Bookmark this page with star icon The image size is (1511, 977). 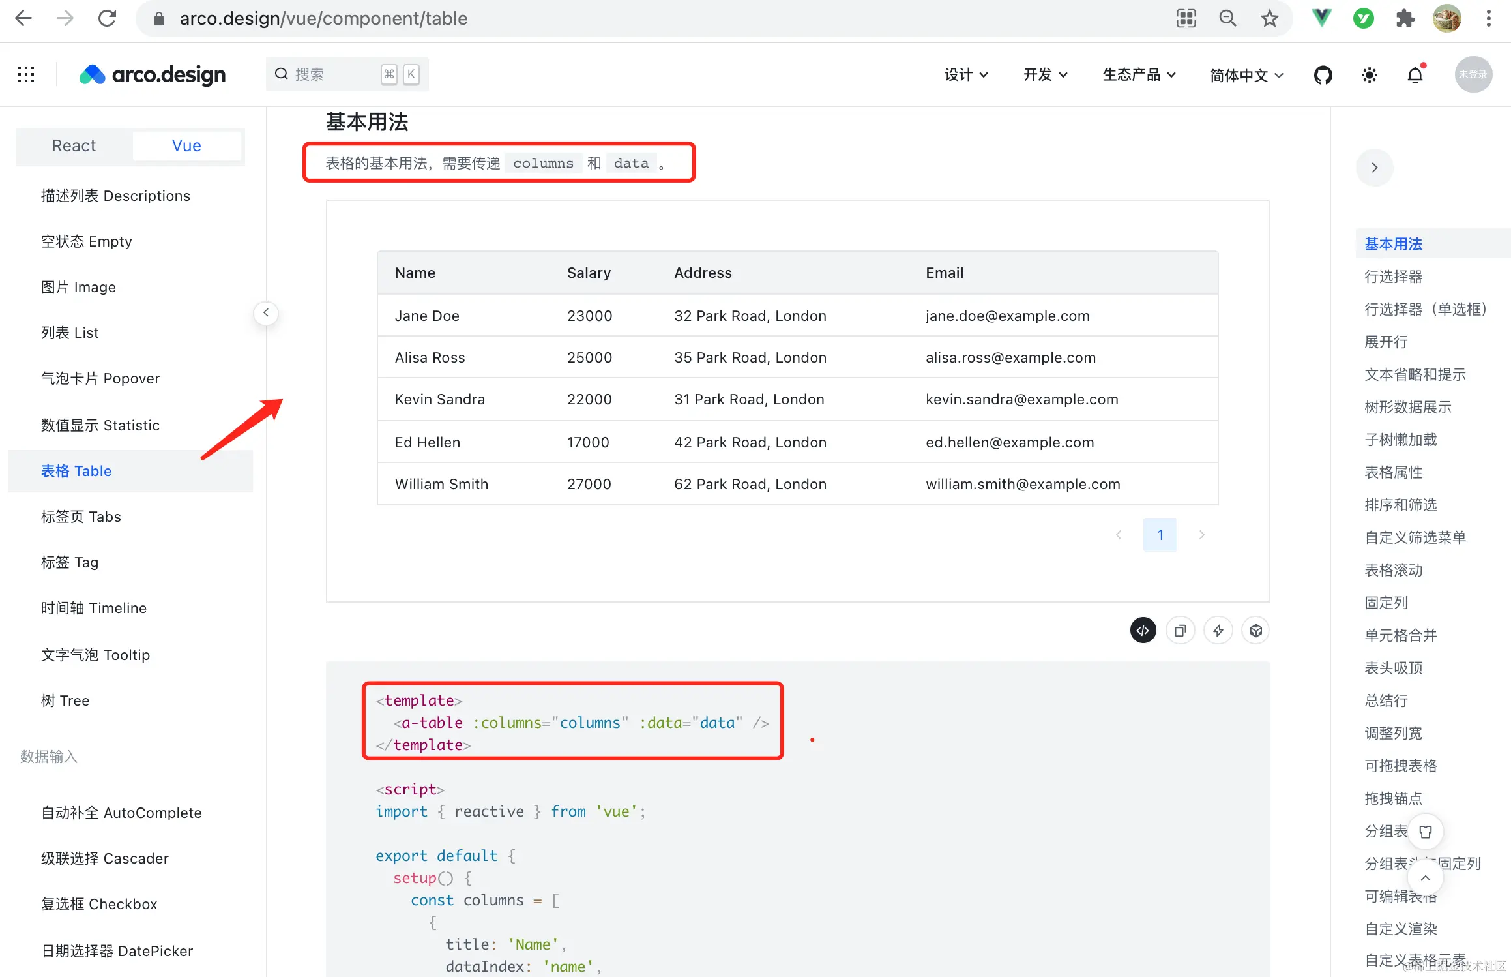tap(1269, 18)
